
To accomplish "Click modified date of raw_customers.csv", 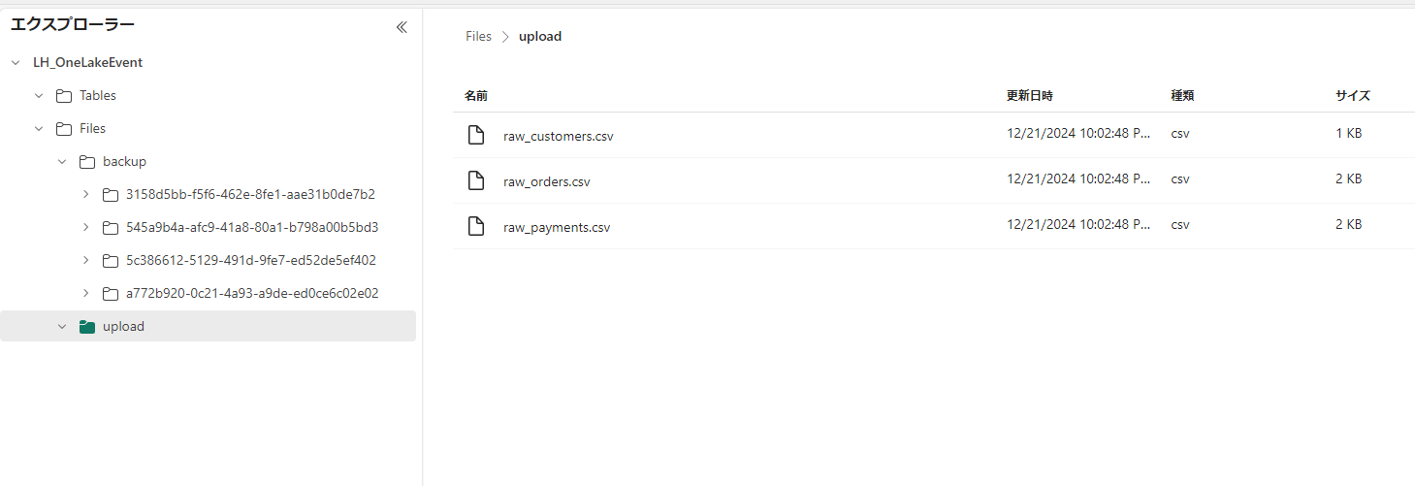I will pos(1078,134).
